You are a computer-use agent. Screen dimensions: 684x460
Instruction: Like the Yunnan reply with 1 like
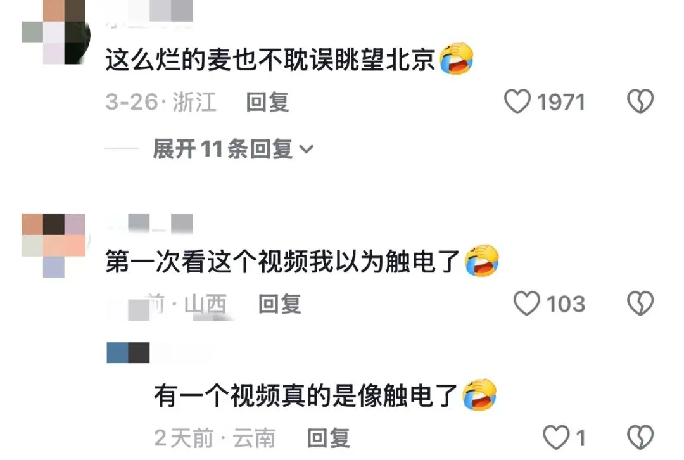[x=556, y=437]
